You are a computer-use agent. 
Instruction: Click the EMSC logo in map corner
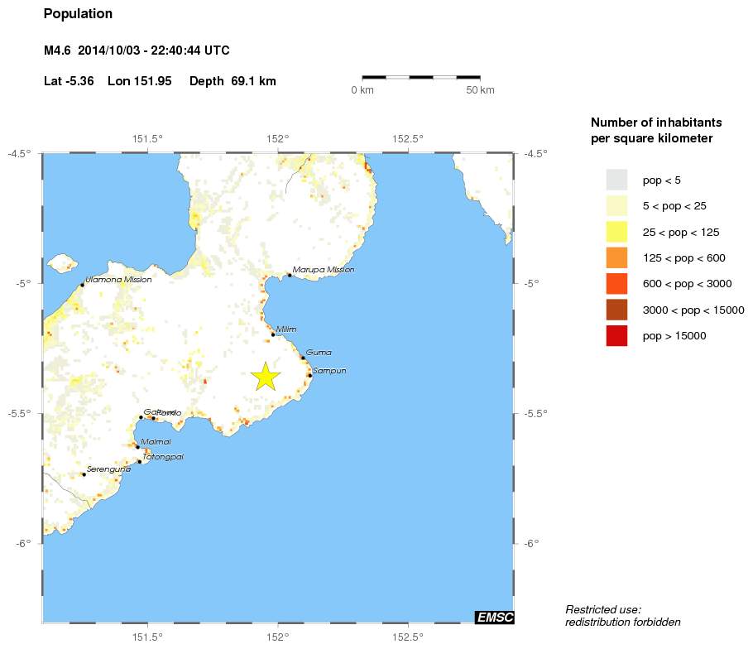(x=494, y=617)
